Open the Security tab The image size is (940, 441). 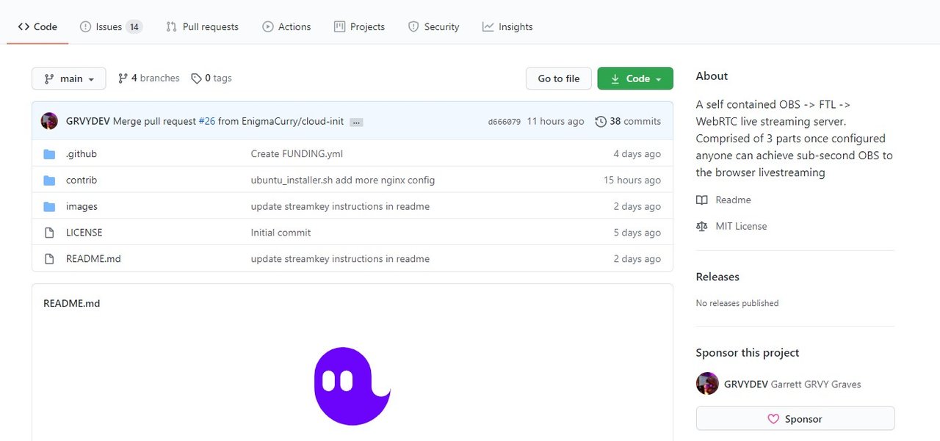click(x=433, y=26)
